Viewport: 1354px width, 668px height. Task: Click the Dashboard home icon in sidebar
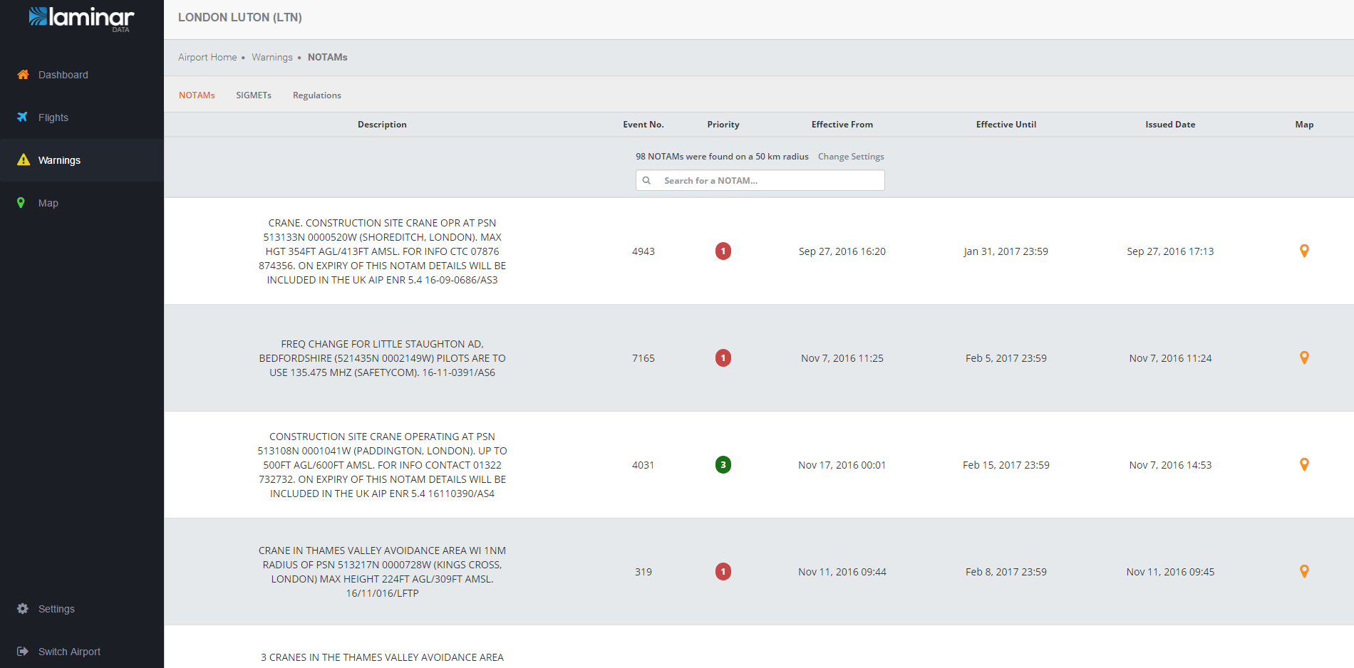click(x=23, y=75)
